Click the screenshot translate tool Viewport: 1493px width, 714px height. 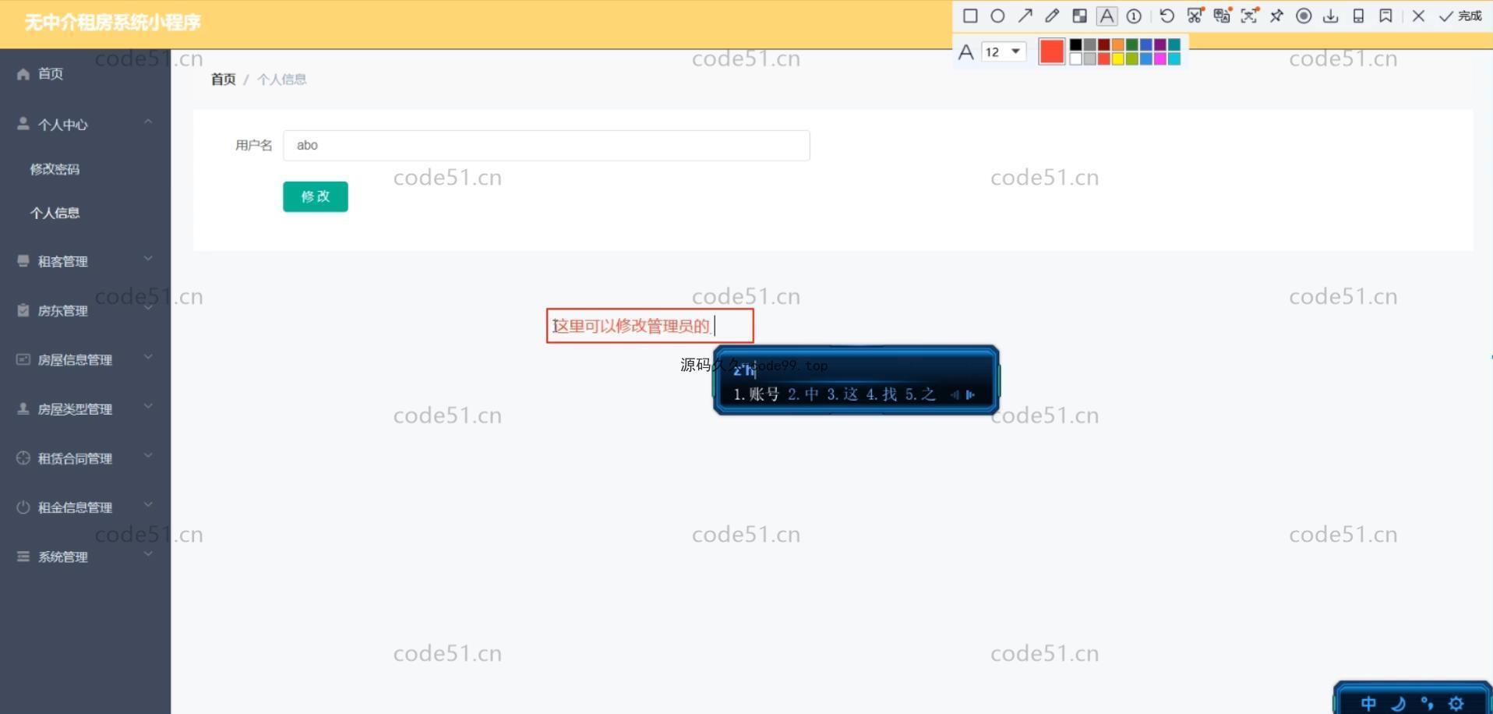[1222, 16]
